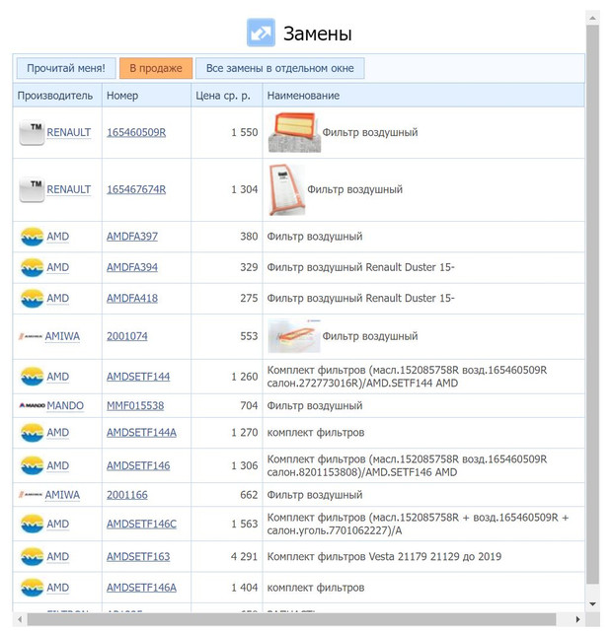The width and height of the screenshot is (612, 631).
Task: Open part number 165460509R
Action: (136, 132)
